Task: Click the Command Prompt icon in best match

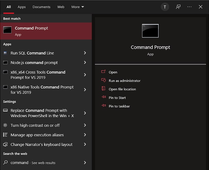Action: point(7,30)
